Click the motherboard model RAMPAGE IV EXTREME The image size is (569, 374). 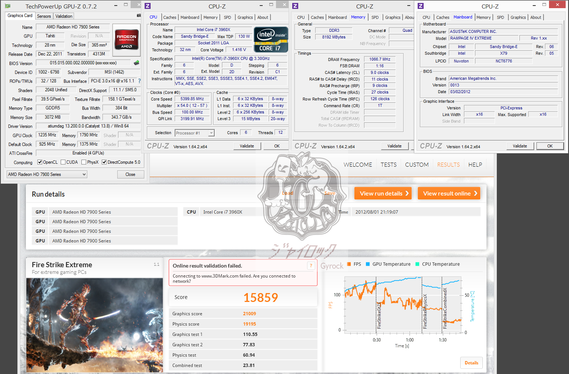point(483,38)
